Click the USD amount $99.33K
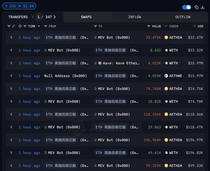The width and height of the screenshot is (210, 171). pos(195,166)
